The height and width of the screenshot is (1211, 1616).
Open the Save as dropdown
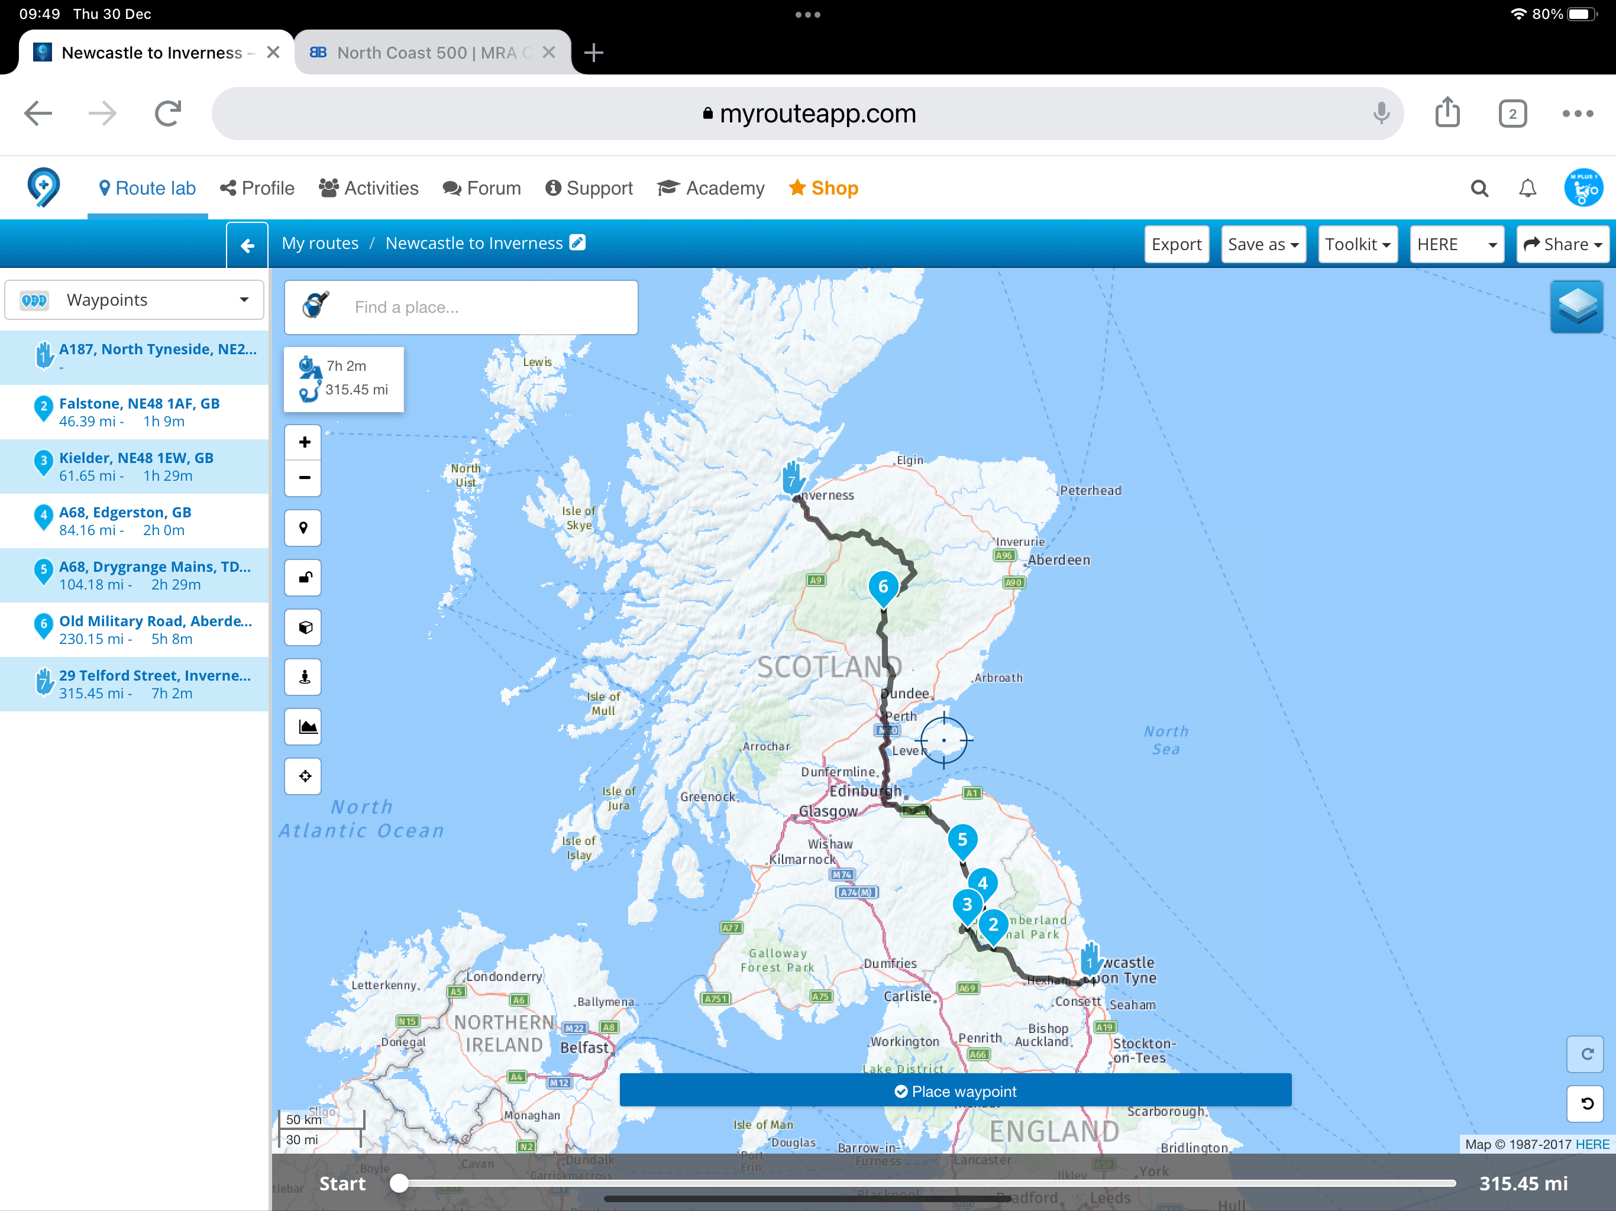1263,244
